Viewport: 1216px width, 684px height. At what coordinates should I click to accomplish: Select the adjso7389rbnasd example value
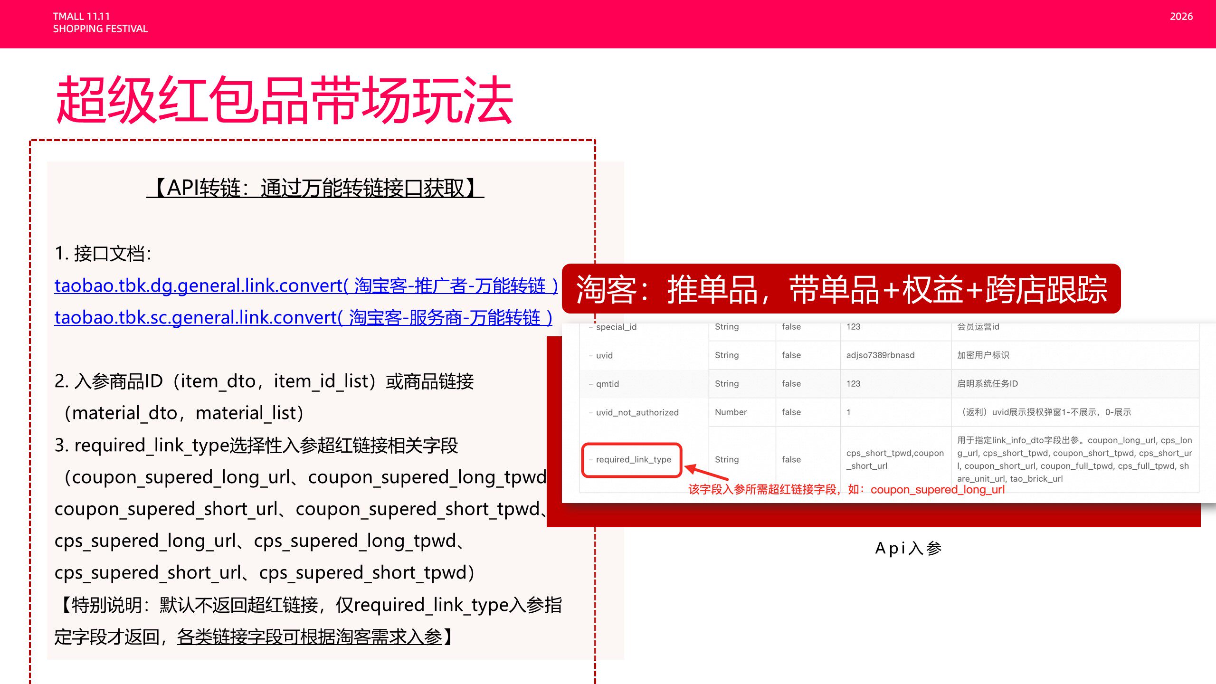point(880,355)
